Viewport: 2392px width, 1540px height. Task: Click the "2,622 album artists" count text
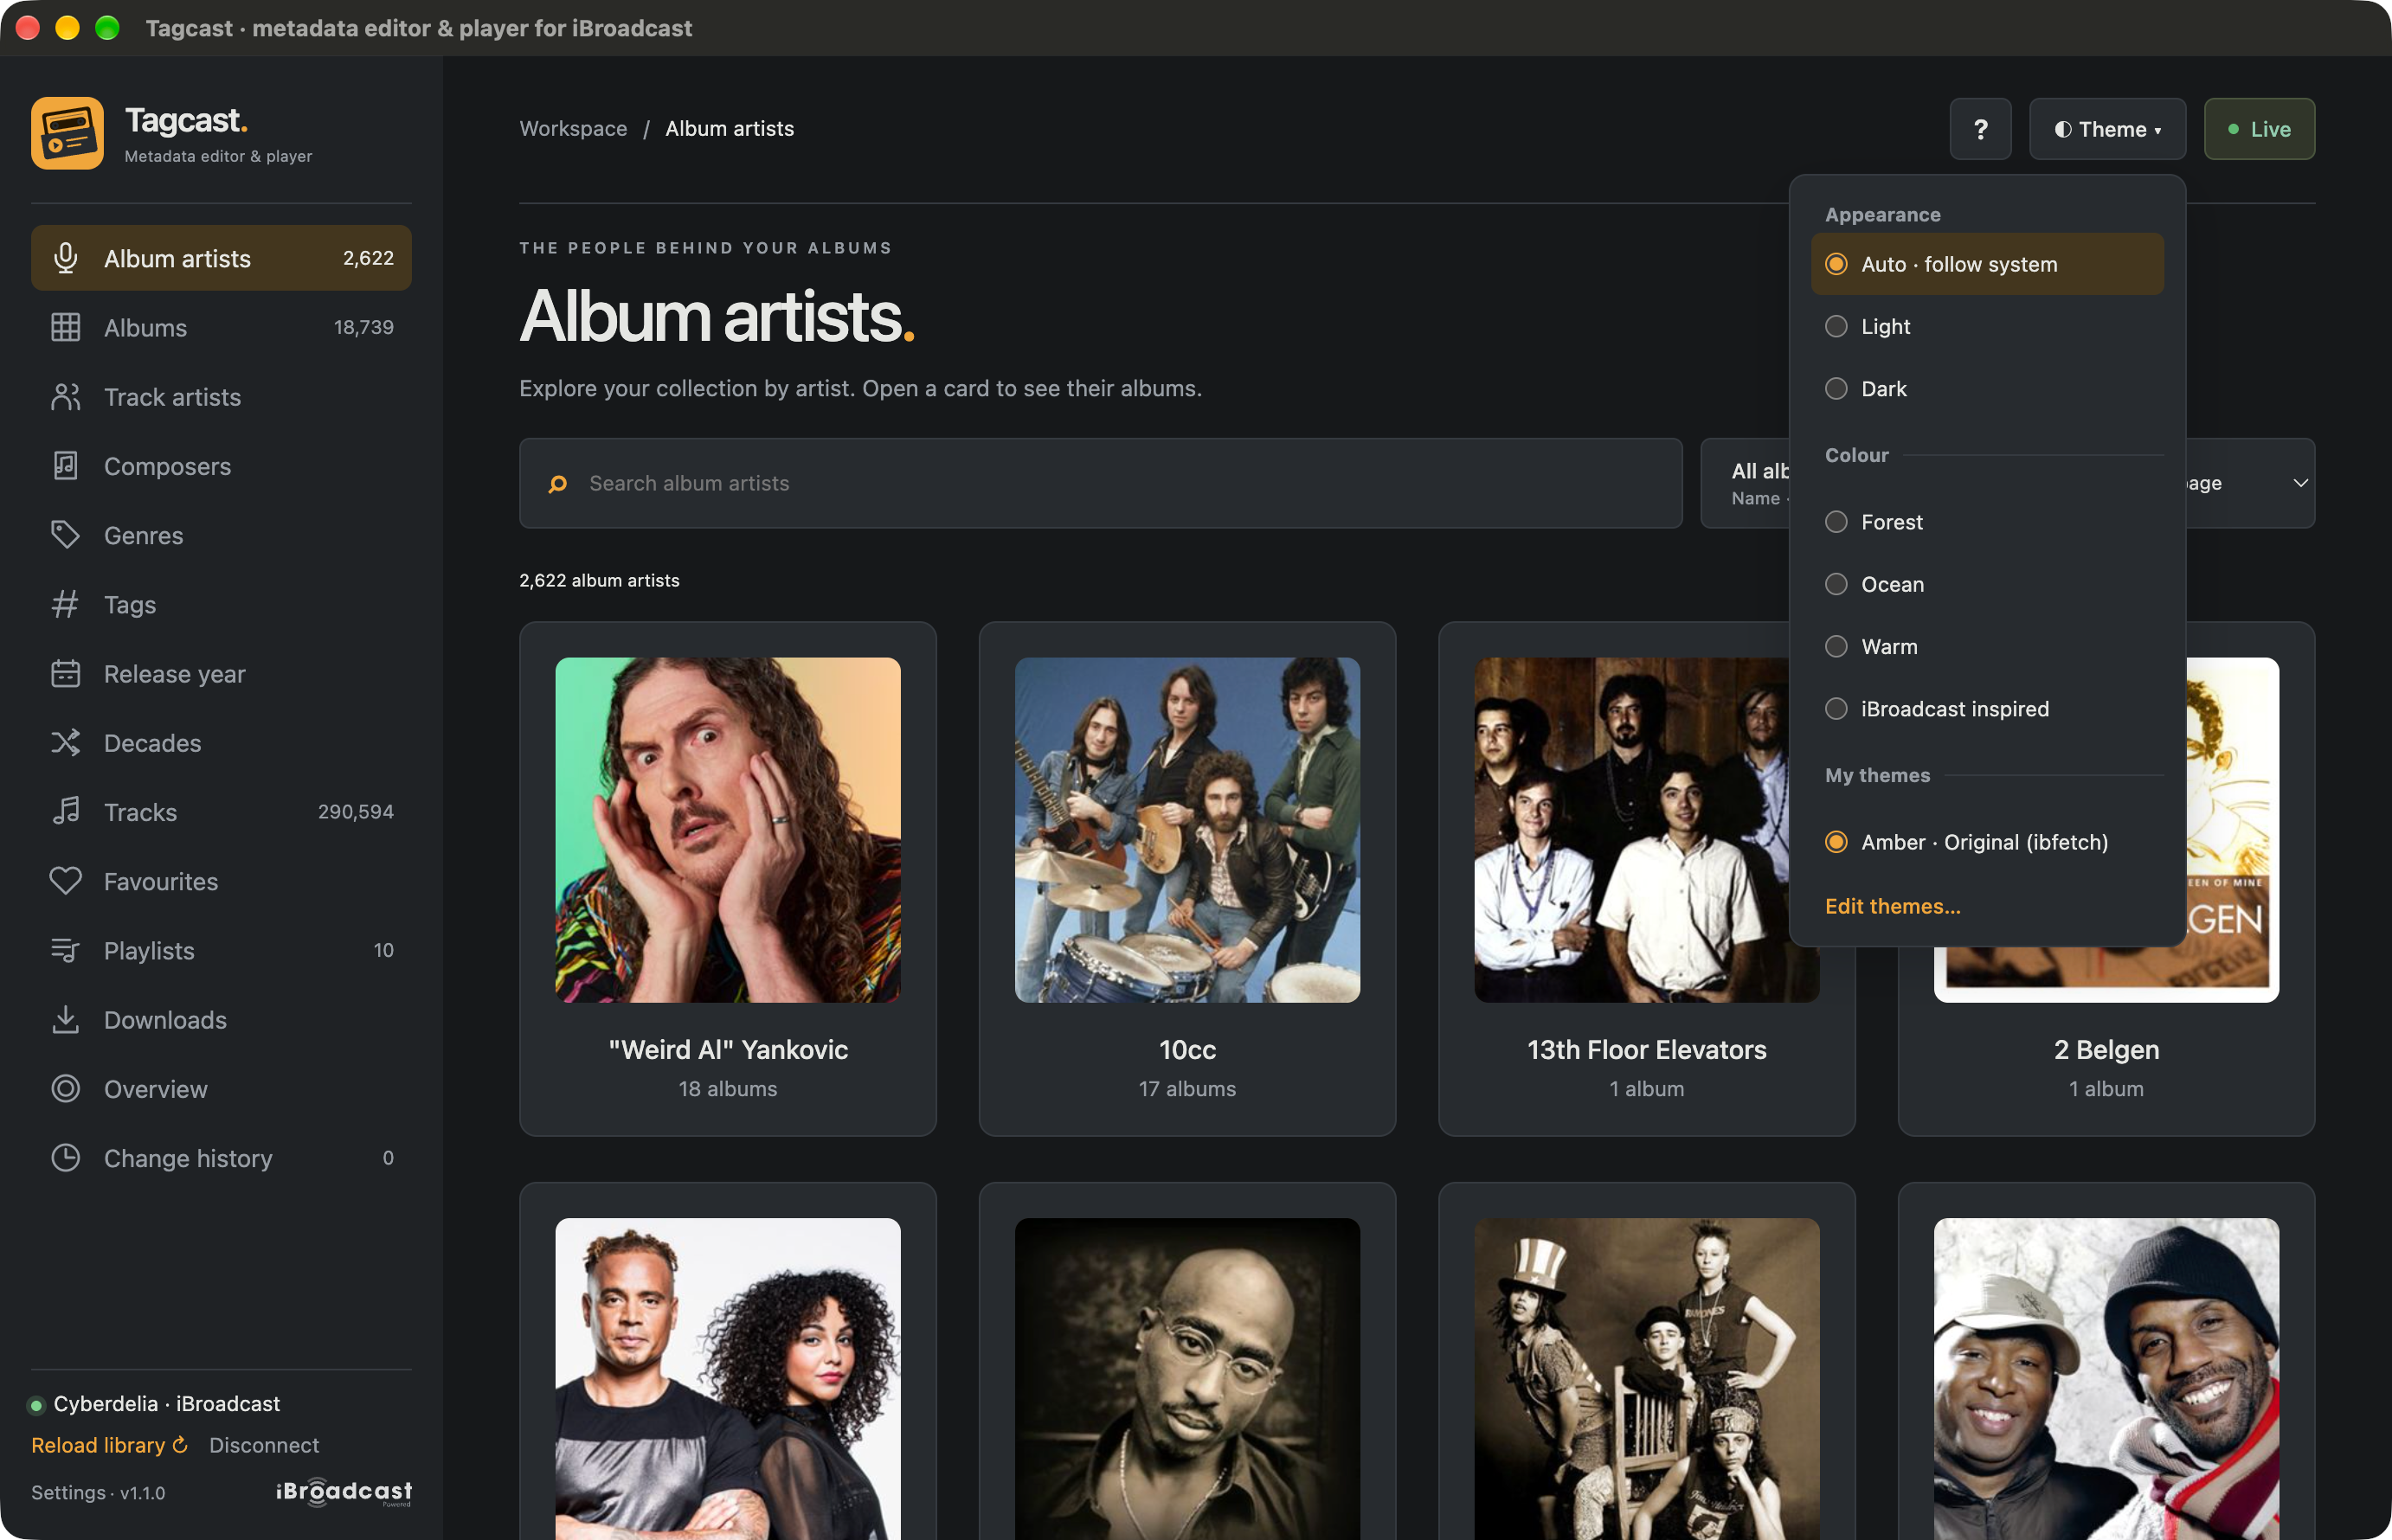pos(599,580)
